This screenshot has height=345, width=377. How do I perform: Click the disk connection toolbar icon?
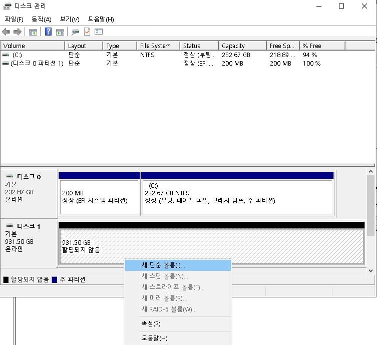pyautogui.click(x=75, y=32)
